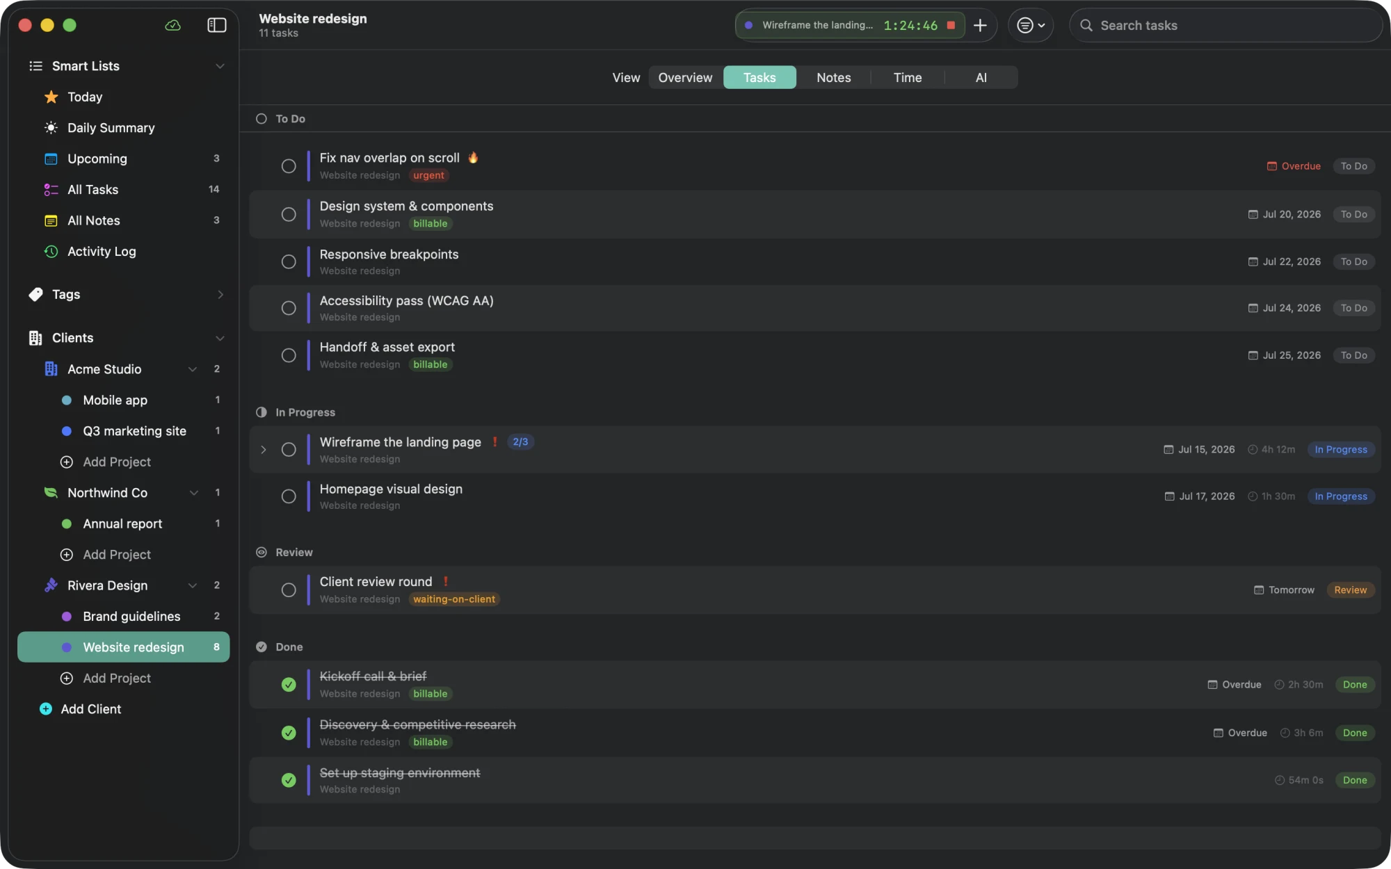The width and height of the screenshot is (1391, 869).
Task: Mark Responsive breakpoints complete
Action: 289,261
